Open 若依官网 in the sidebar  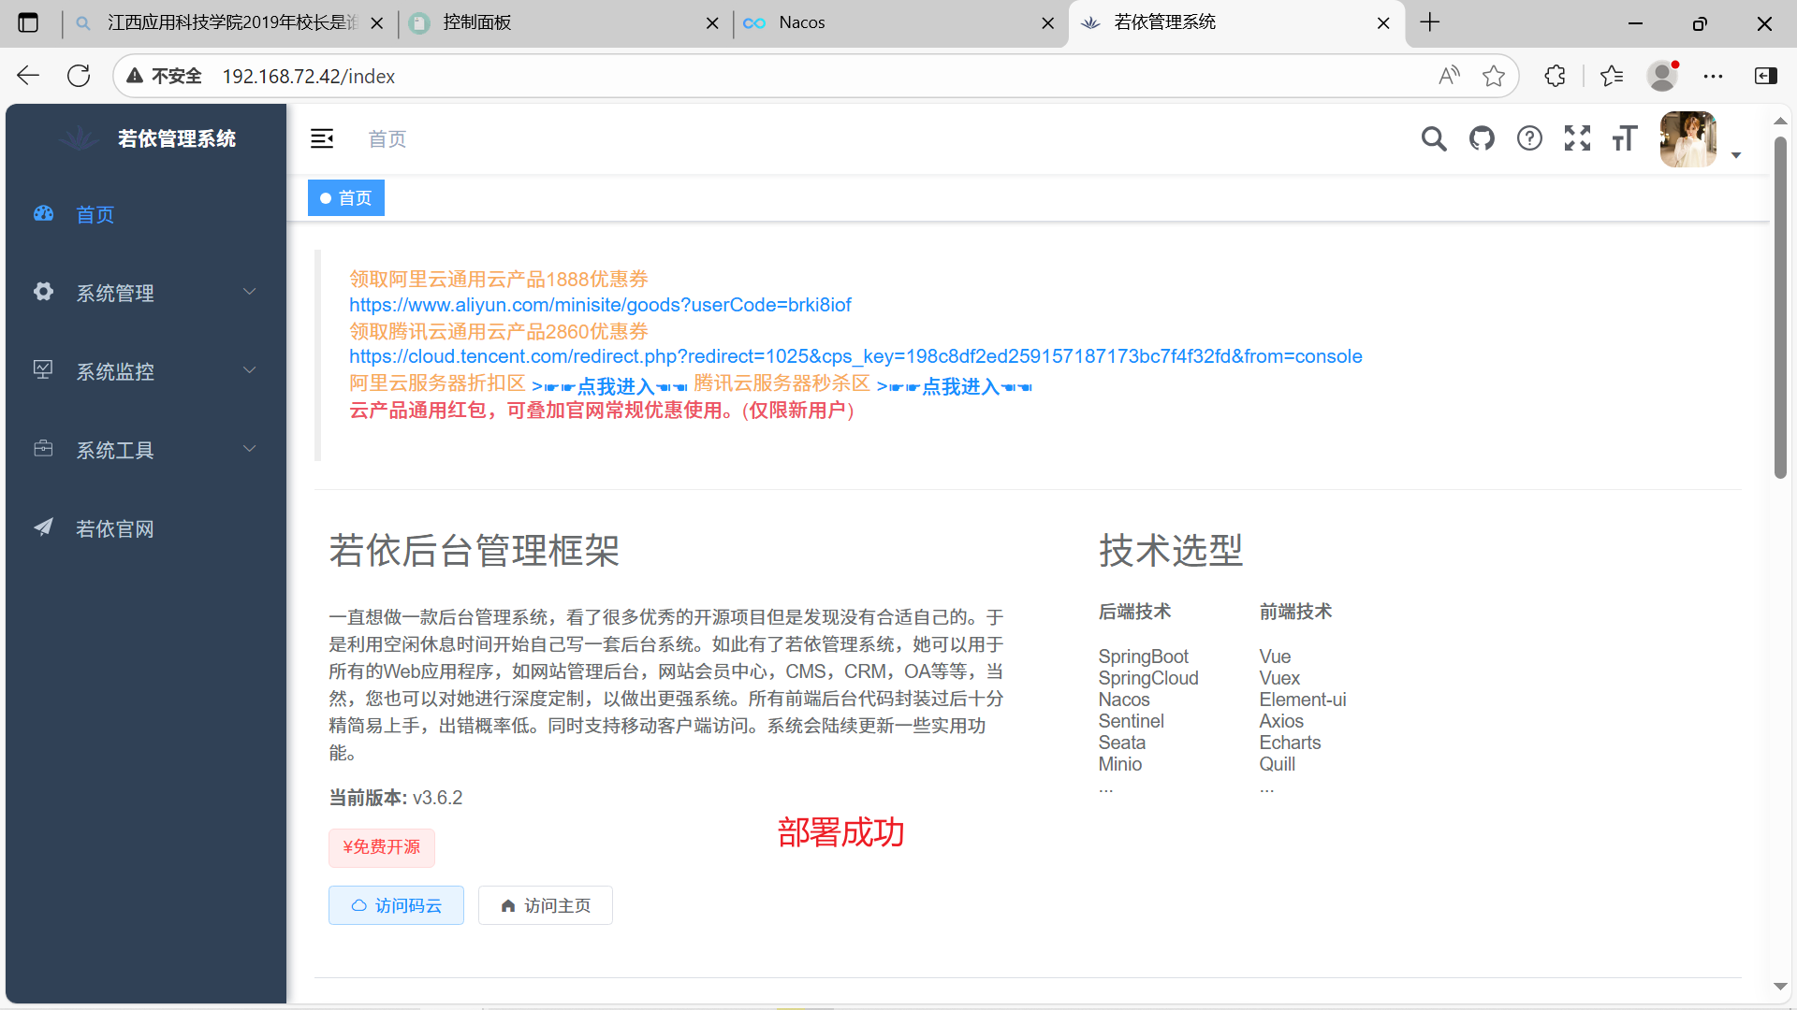click(x=146, y=528)
